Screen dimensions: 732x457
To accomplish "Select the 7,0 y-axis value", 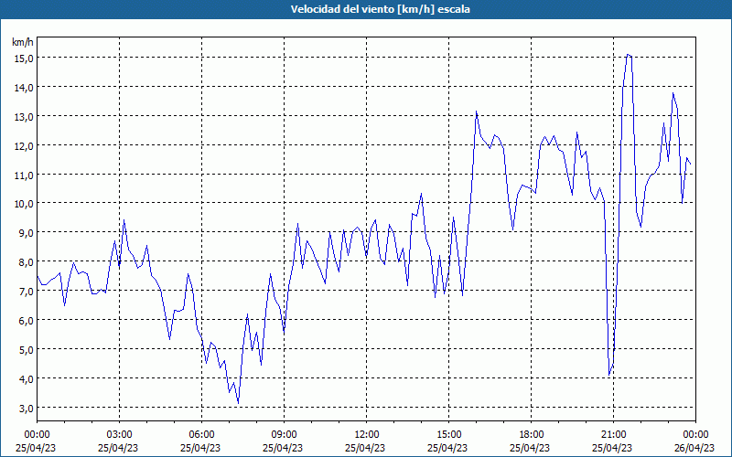I will [26, 291].
